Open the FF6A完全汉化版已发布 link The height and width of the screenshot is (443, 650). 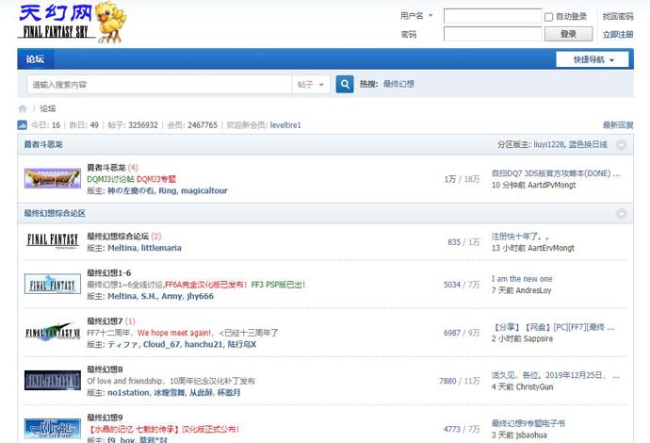point(206,285)
